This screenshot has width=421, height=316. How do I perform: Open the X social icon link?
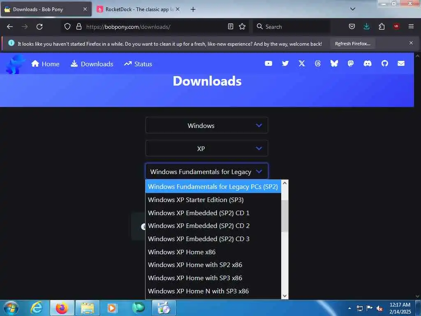302,63
